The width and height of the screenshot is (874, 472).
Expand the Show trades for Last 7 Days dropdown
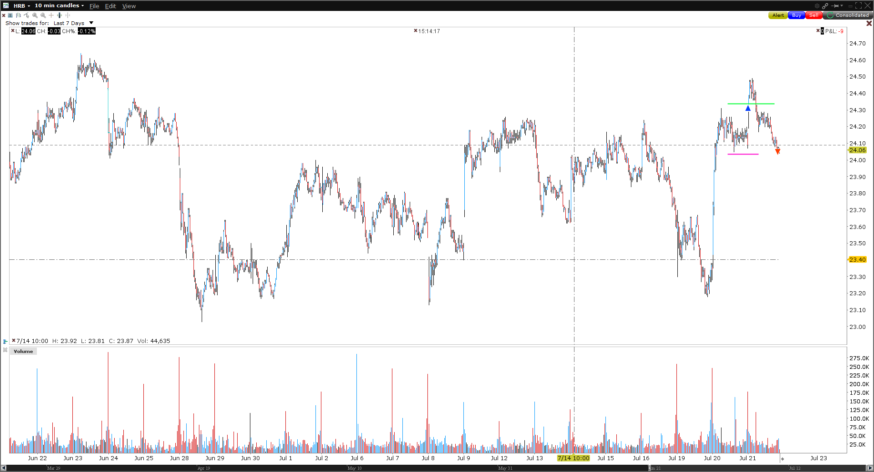(x=91, y=23)
